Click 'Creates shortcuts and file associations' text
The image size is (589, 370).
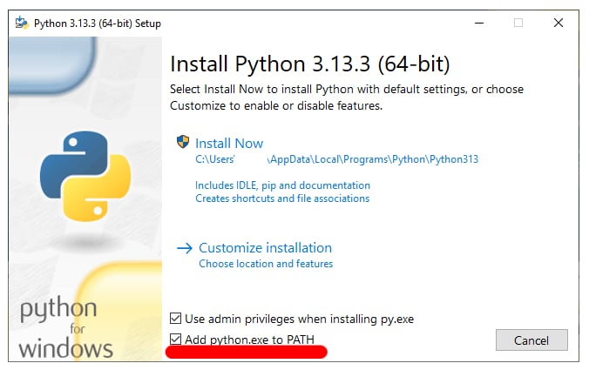click(282, 198)
